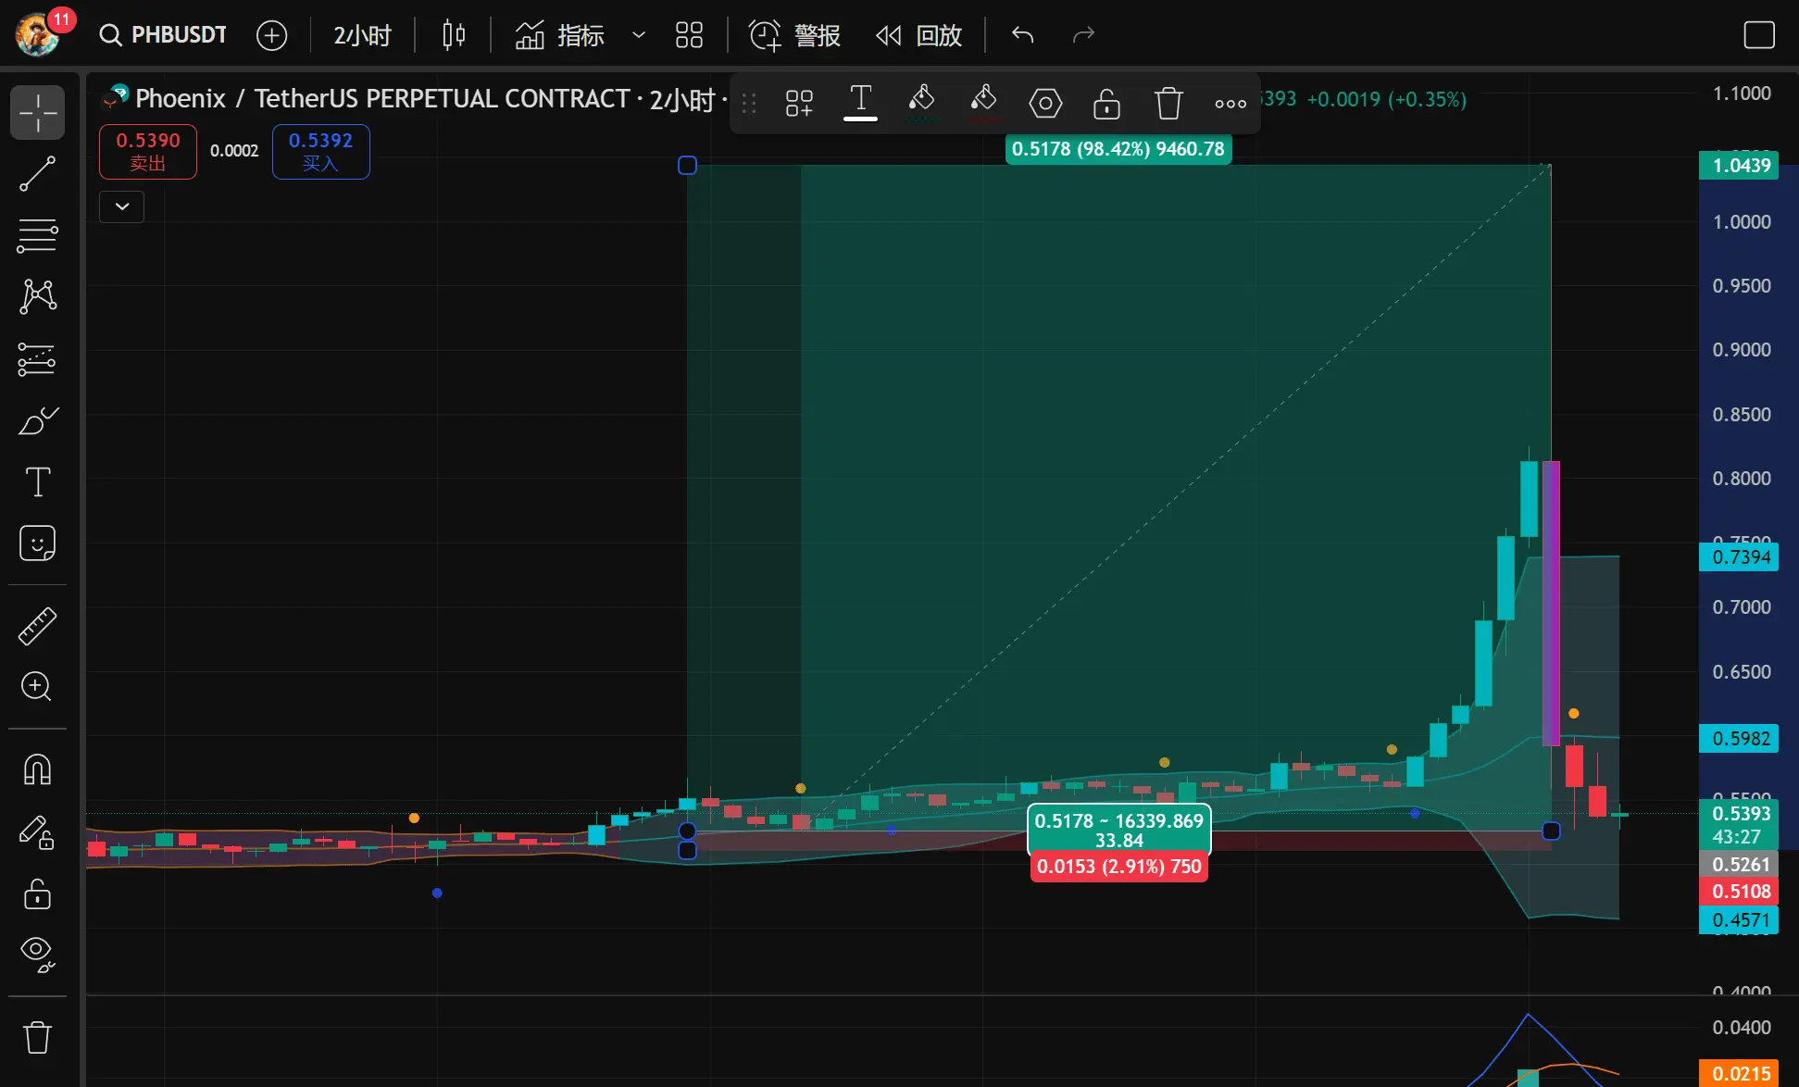Hide all drawings with eye icon
Image resolution: width=1799 pixels, height=1087 pixels.
(37, 953)
